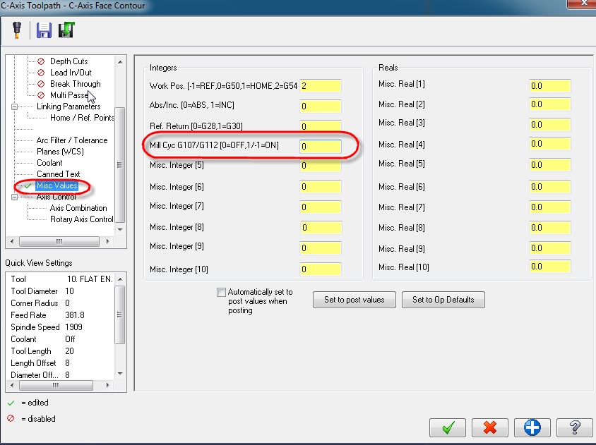Click the Misc. Real [1] field
The height and width of the screenshot is (445, 596).
pos(549,86)
